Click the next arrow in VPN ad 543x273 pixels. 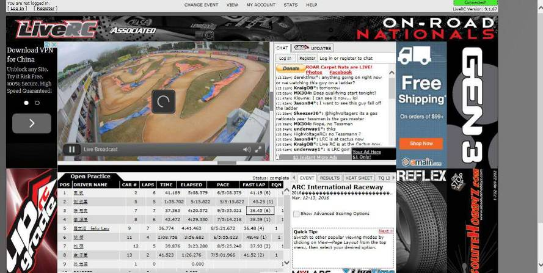point(32,123)
